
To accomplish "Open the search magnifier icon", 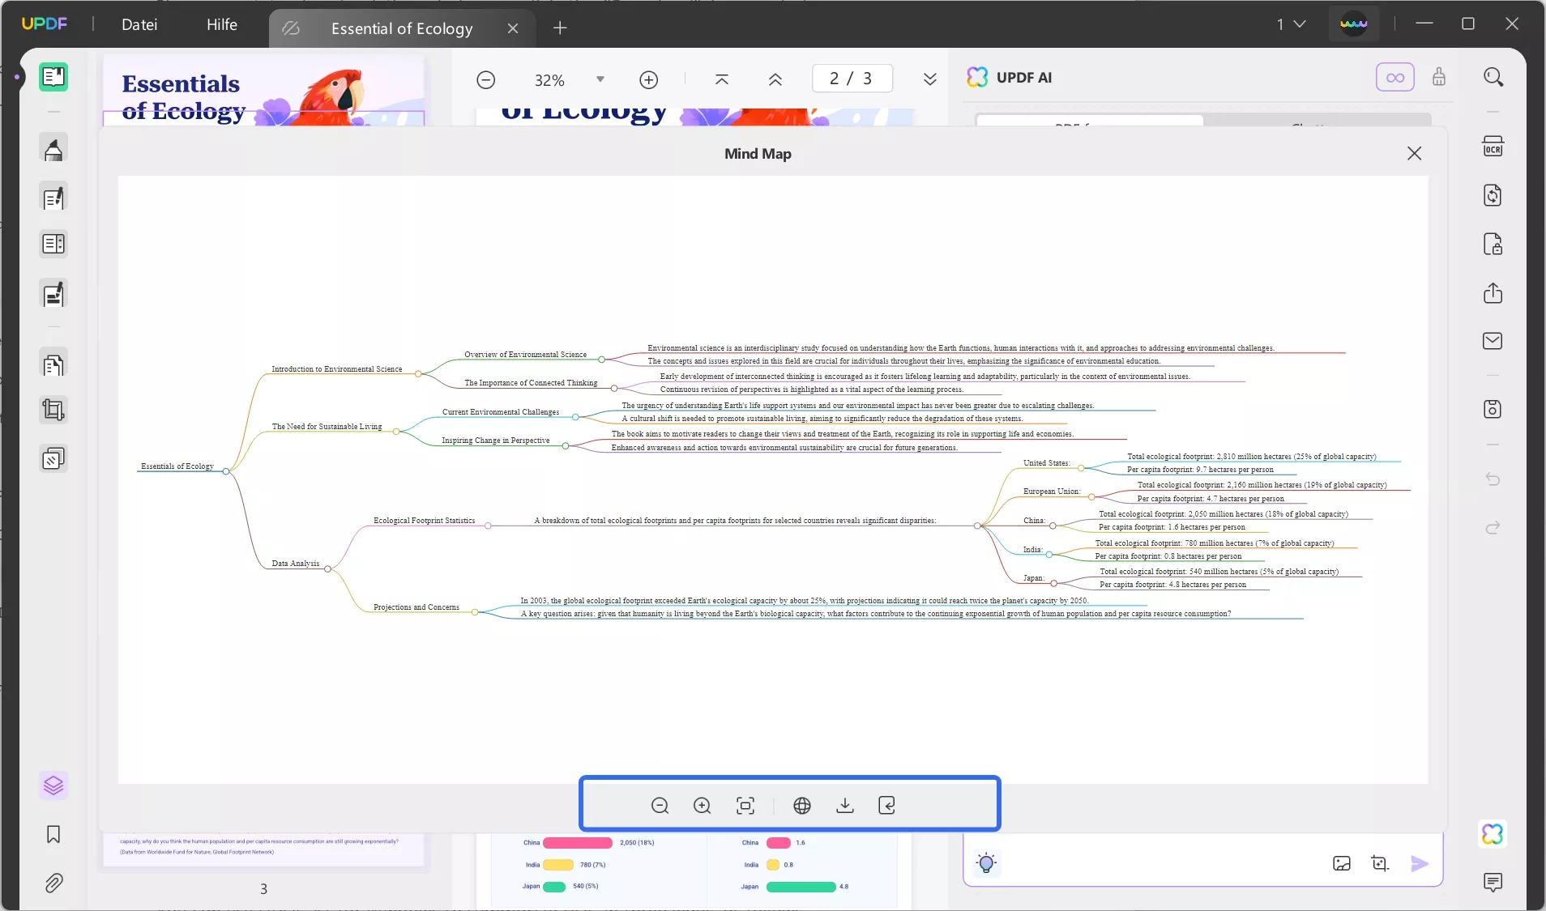I will [x=1493, y=77].
